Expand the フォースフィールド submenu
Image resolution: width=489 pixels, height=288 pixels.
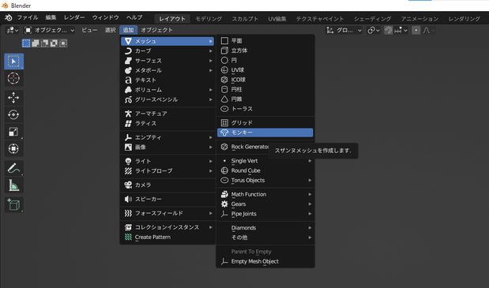(167, 213)
